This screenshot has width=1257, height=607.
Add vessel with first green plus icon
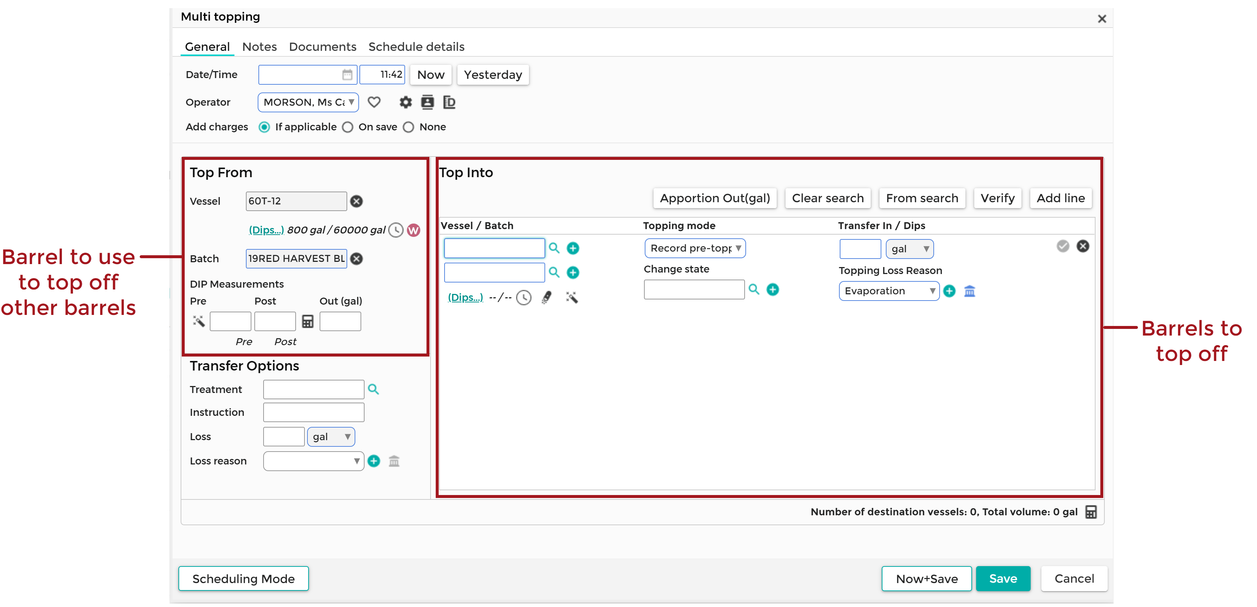pos(573,248)
